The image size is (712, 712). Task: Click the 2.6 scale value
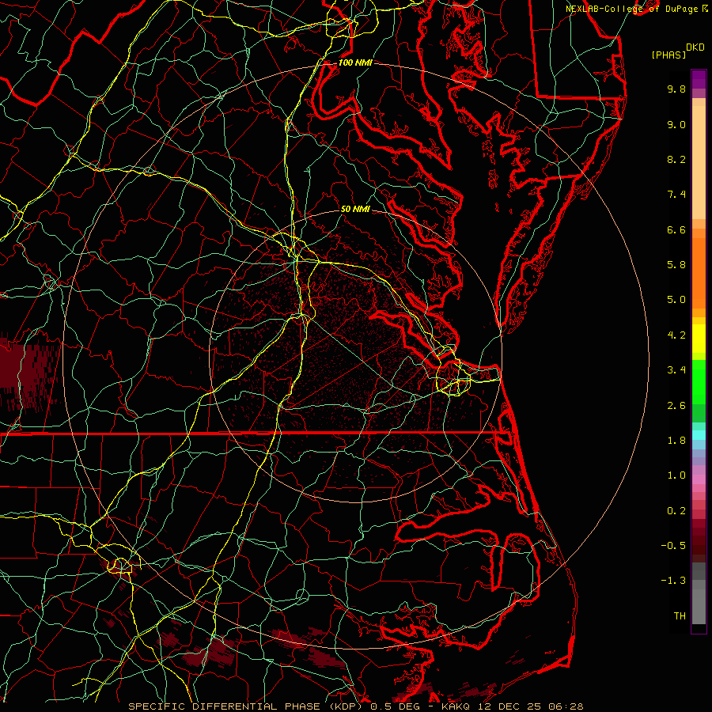[676, 406]
